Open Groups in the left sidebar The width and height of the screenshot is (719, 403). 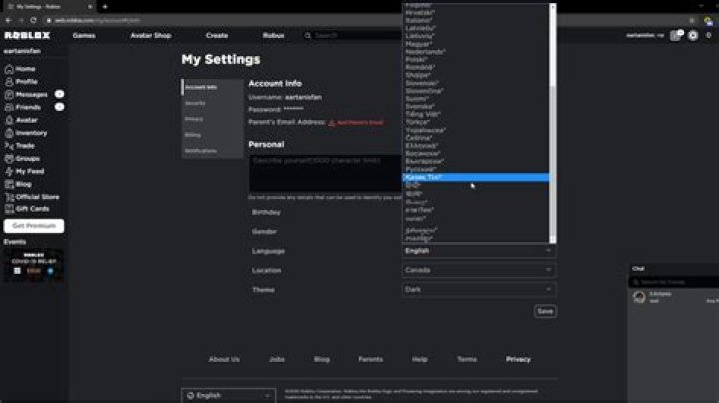[22, 158]
